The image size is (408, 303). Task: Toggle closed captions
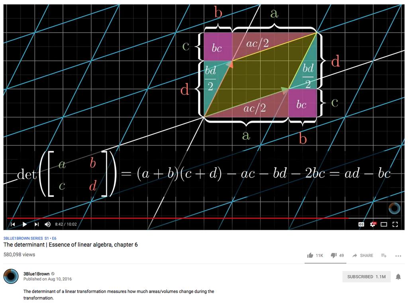click(361, 224)
